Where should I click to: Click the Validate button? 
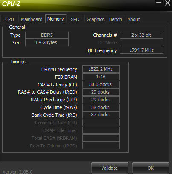[109, 168]
